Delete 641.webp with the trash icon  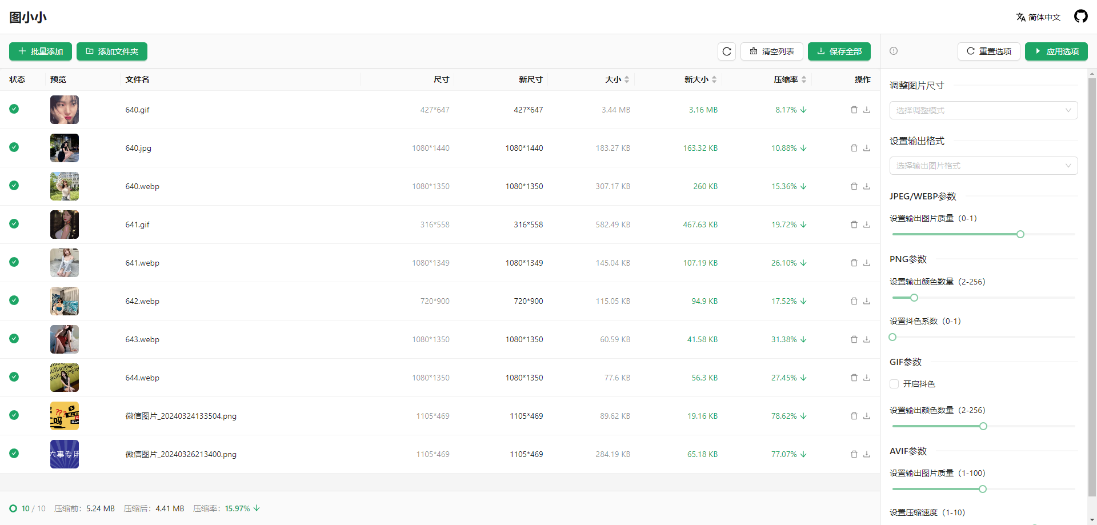pyautogui.click(x=854, y=263)
